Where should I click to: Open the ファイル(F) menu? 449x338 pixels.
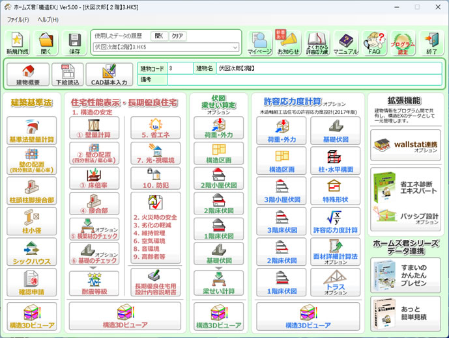click(18, 19)
